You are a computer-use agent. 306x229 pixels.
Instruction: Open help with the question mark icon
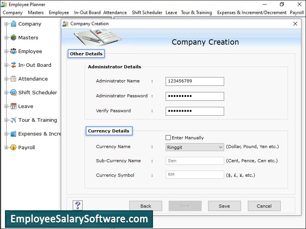coord(78,205)
